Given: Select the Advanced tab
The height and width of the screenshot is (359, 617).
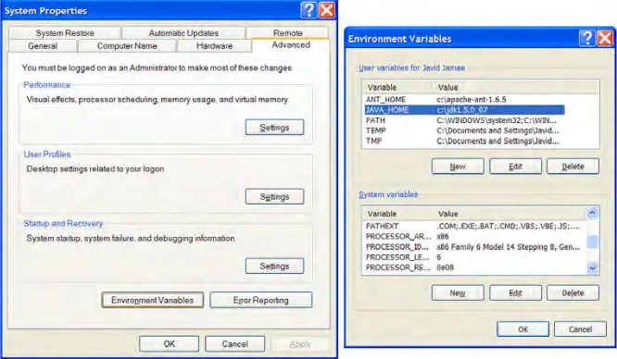Looking at the screenshot, I should coord(291,44).
